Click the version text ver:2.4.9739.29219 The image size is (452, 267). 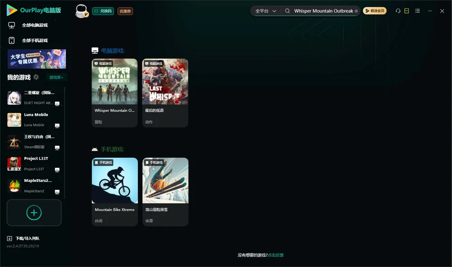point(23,246)
